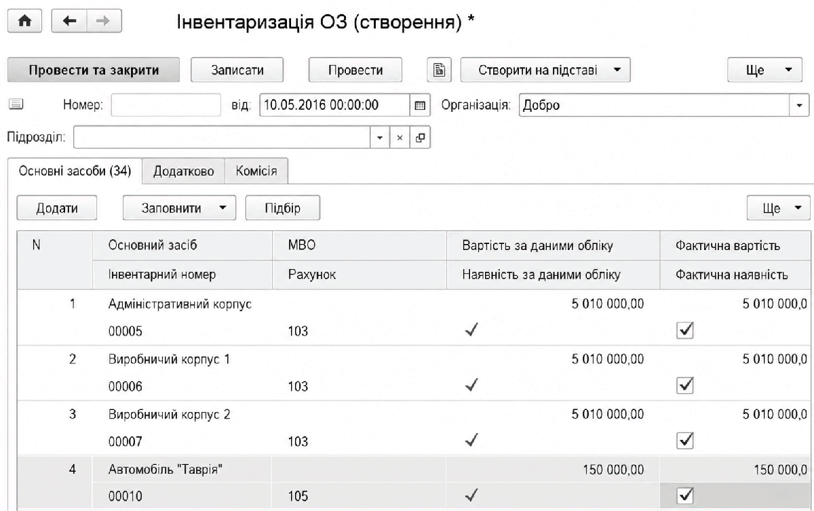
Task: Select the Адміністративний корпус cell
Action: (x=180, y=304)
